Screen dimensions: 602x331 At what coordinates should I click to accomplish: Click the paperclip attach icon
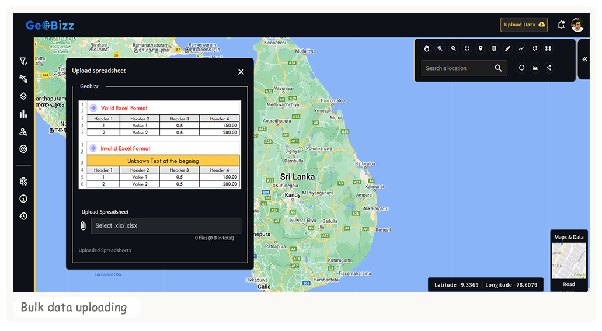click(x=83, y=226)
